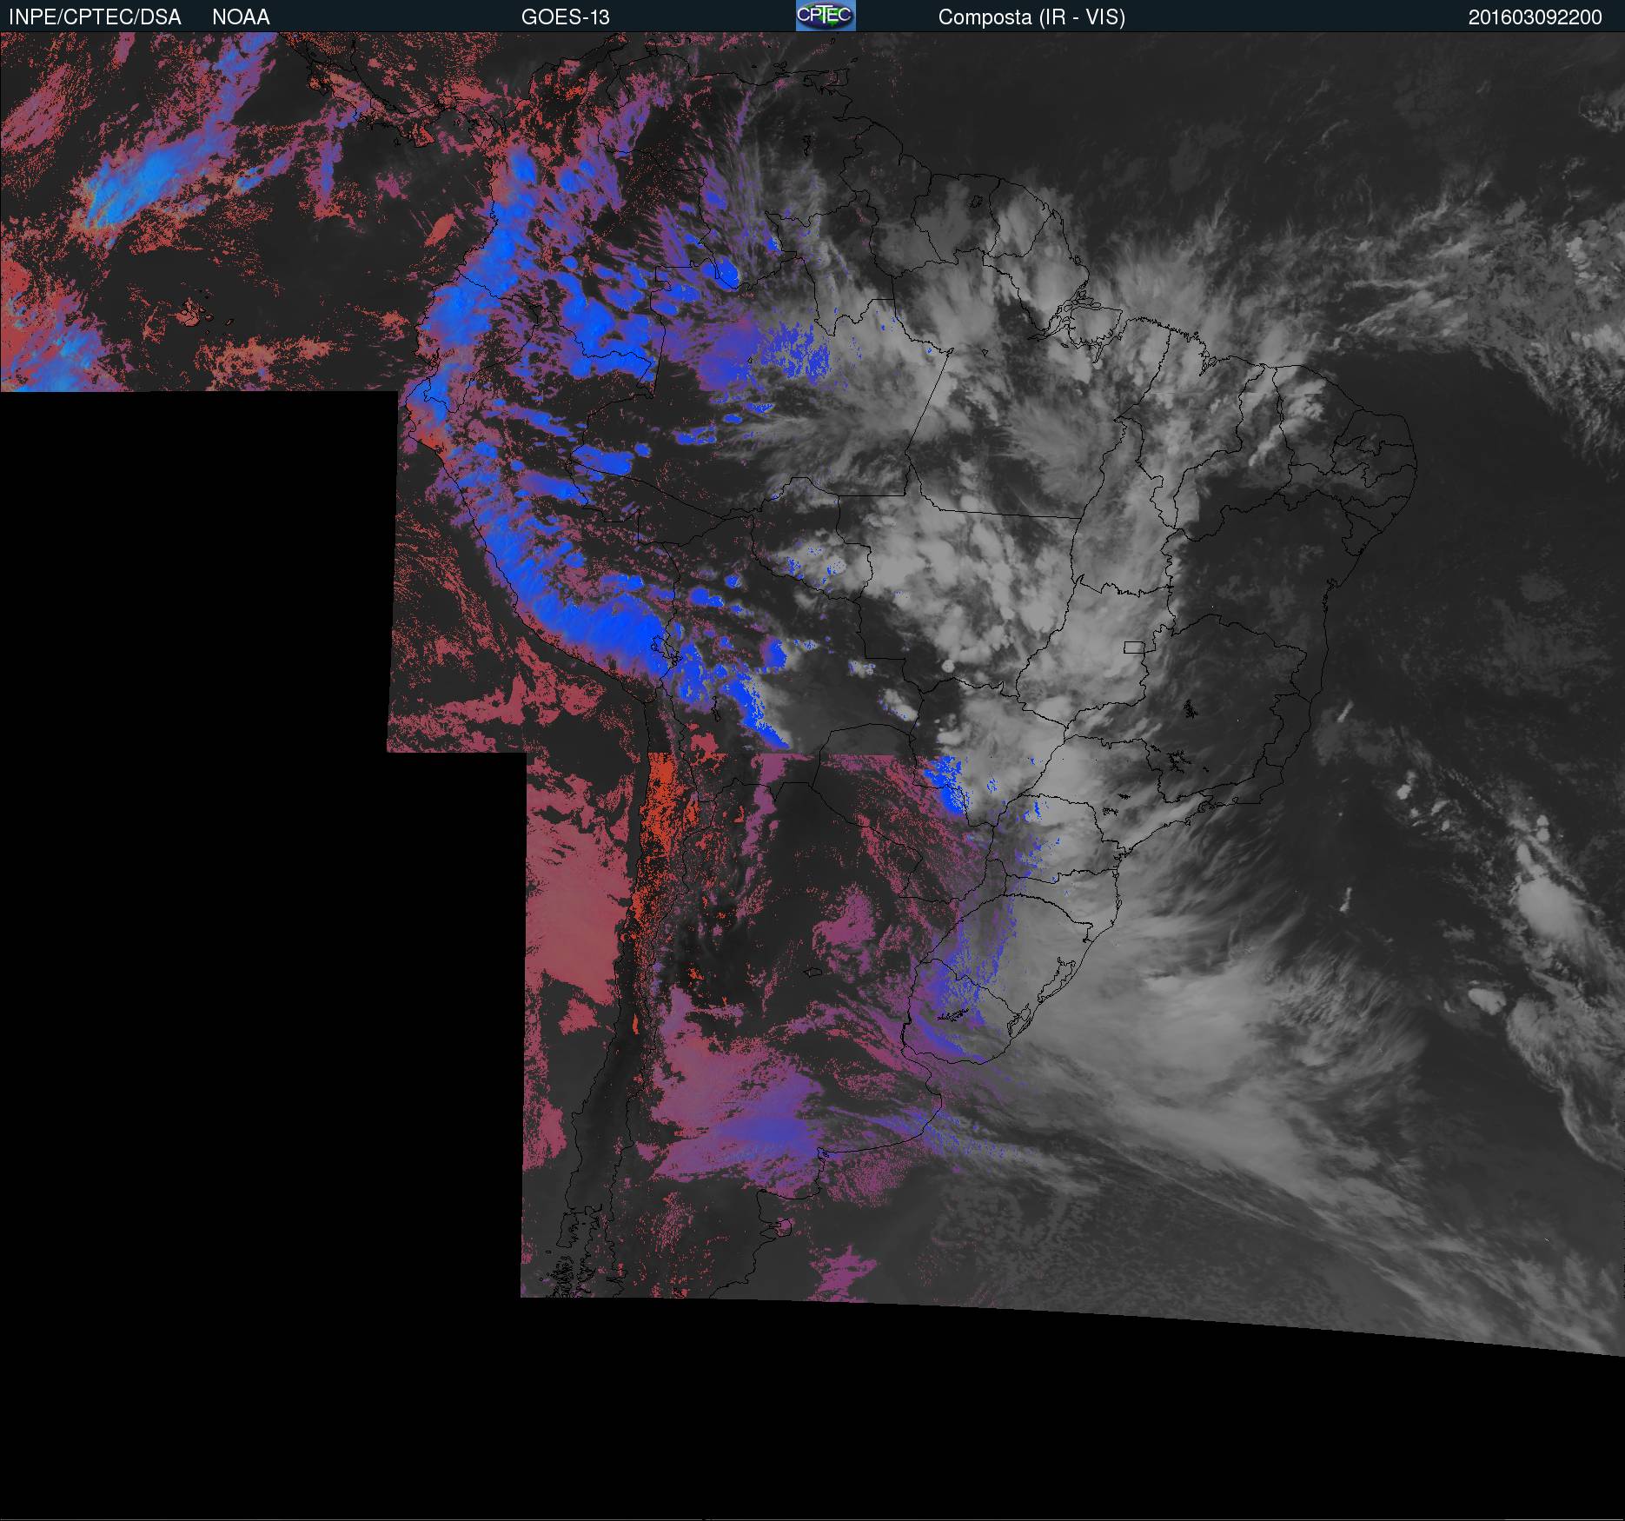
Task: Click the CPTEC logo in header
Action: point(826,16)
